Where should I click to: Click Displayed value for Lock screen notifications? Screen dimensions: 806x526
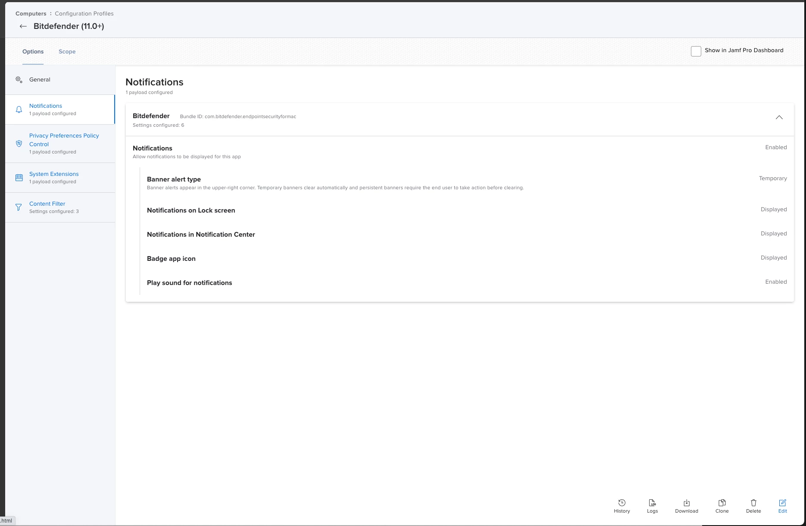774,209
